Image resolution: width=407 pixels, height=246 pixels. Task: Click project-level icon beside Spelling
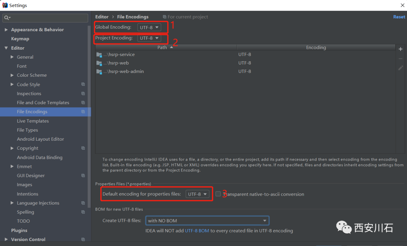[83, 212]
